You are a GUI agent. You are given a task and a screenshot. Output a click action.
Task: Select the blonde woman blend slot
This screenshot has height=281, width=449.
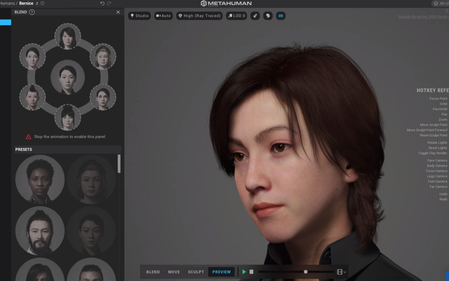(x=103, y=56)
